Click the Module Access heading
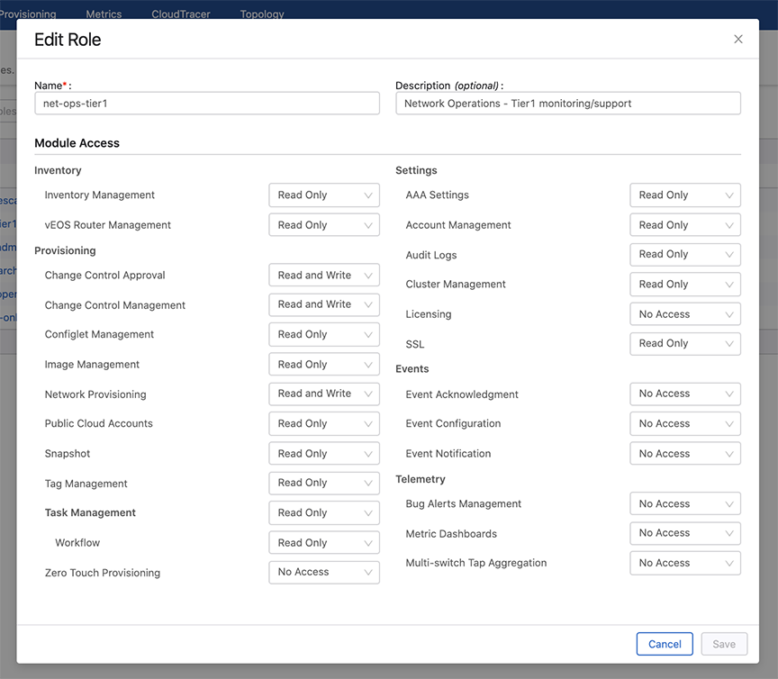 (77, 143)
